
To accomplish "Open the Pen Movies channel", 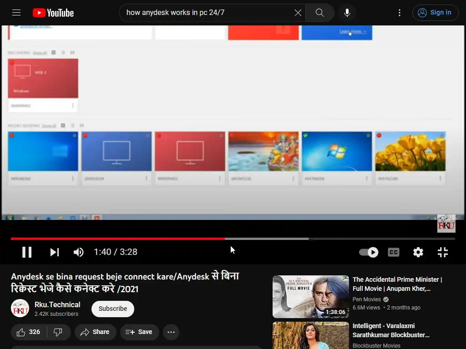I will pos(366,299).
